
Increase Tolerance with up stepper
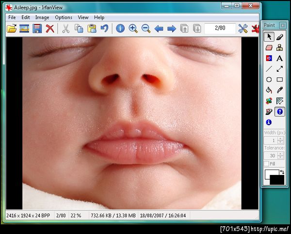click(x=280, y=154)
